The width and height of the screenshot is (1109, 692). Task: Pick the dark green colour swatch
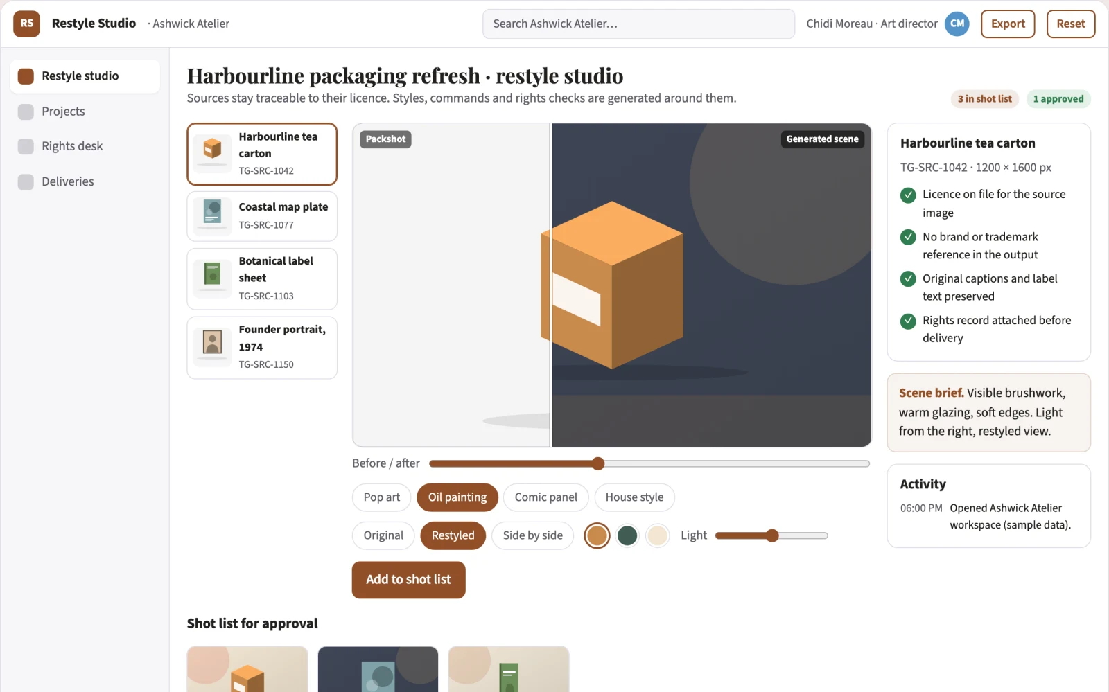pyautogui.click(x=627, y=535)
